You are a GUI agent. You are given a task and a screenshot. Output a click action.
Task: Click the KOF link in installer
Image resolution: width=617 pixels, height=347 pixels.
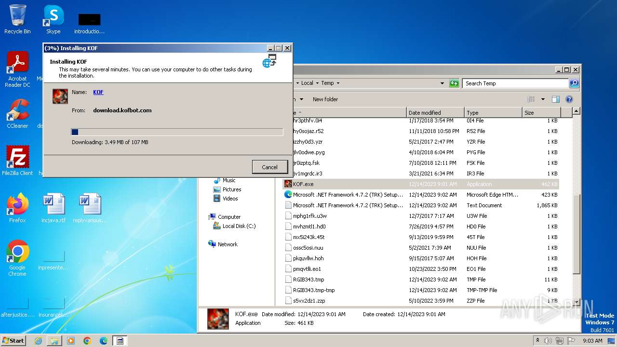[x=98, y=92]
